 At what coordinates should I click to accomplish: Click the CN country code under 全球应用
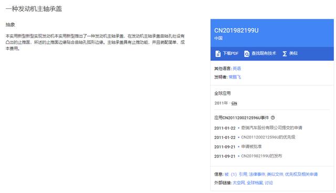coord(234,103)
